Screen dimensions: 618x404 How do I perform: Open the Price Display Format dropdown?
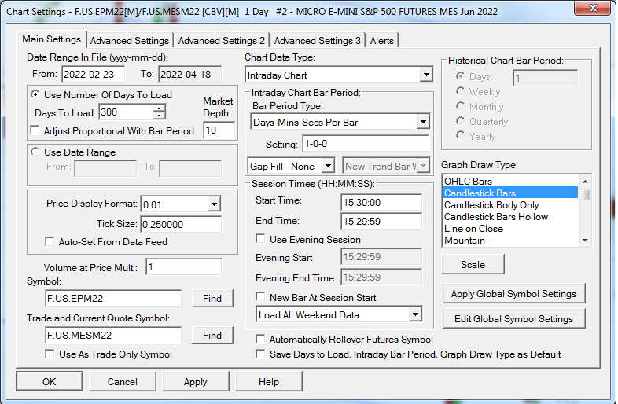214,204
